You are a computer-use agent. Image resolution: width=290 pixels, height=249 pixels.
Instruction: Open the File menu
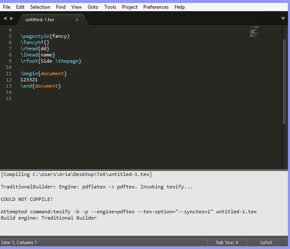click(x=7, y=7)
